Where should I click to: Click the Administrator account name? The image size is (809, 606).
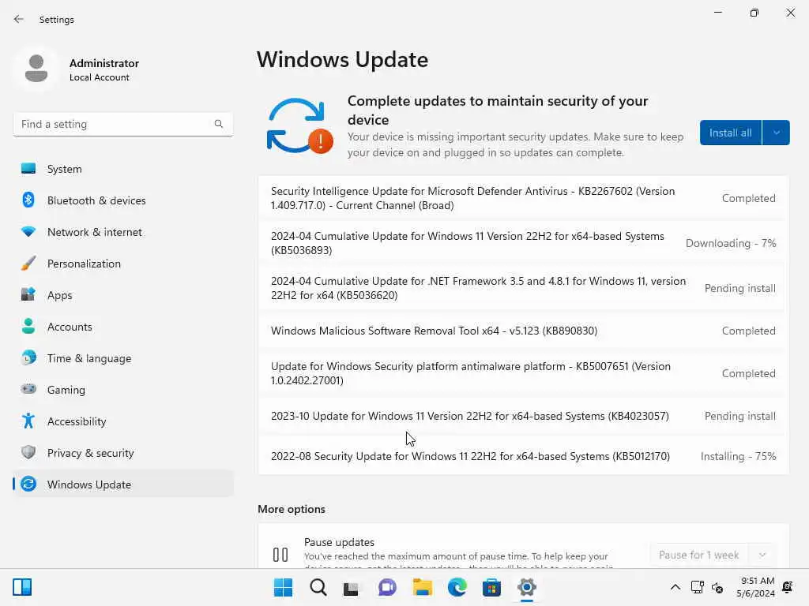103,63
